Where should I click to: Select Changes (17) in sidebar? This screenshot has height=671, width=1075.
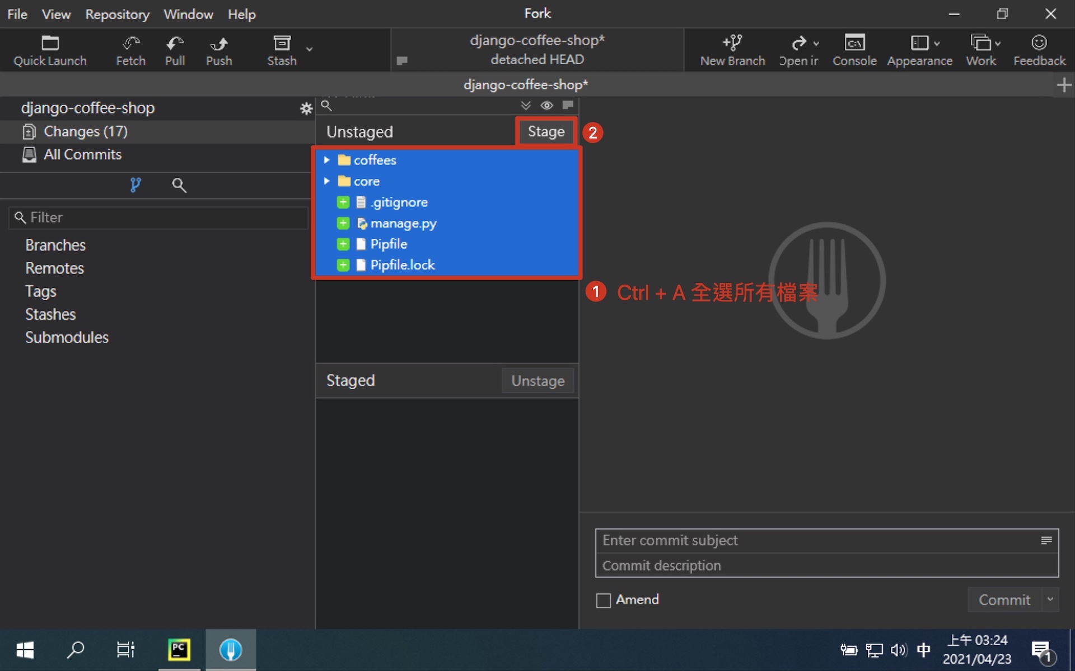coord(157,131)
